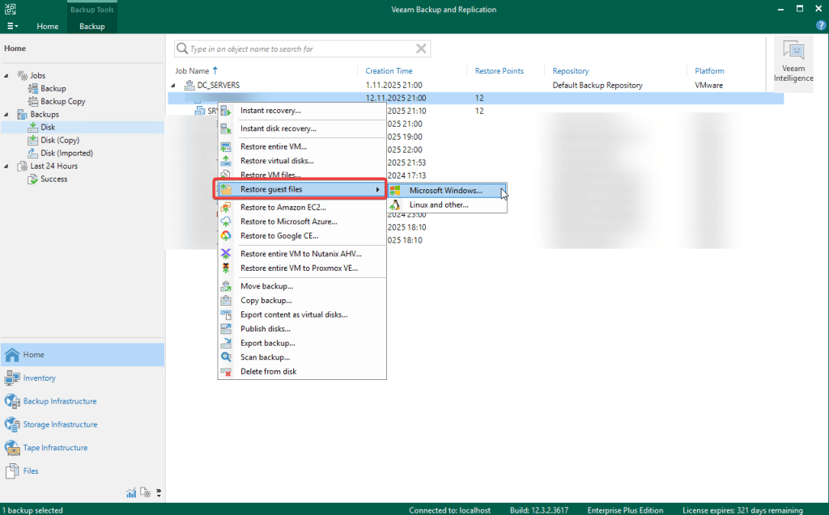The height and width of the screenshot is (515, 829).
Task: Click the Proxmox VE restore icon
Action: [x=226, y=268]
